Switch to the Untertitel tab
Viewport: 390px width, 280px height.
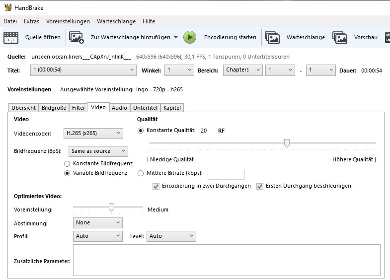[145, 108]
